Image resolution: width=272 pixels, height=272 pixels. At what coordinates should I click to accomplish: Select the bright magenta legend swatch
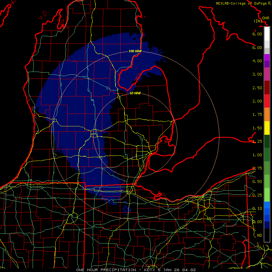pos(267,57)
